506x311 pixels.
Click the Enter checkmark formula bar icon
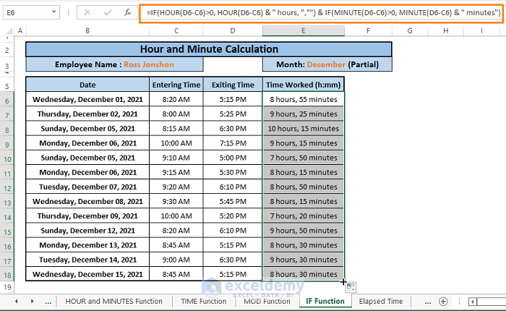(x=108, y=12)
